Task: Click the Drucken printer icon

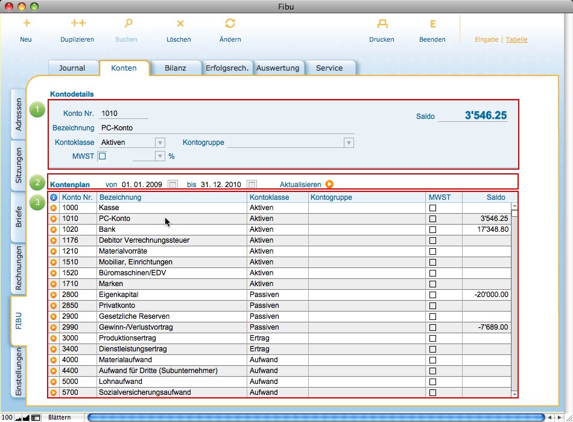Action: 382,24
